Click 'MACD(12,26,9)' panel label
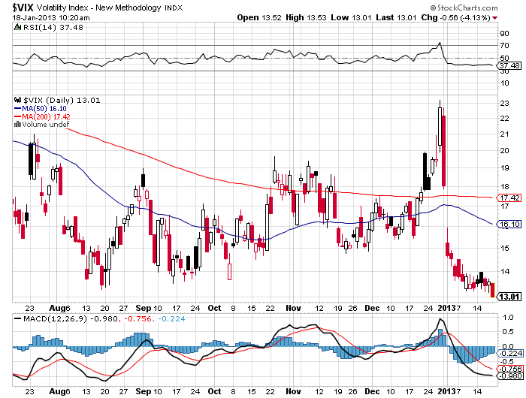 point(55,318)
